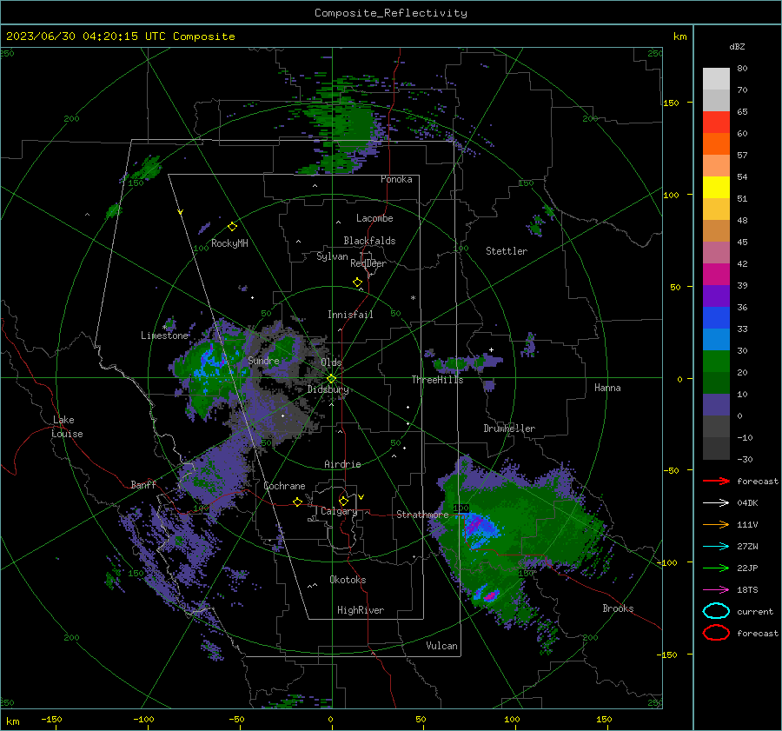Select the light blue swatch between 33 and 30 dBZ

(x=716, y=340)
